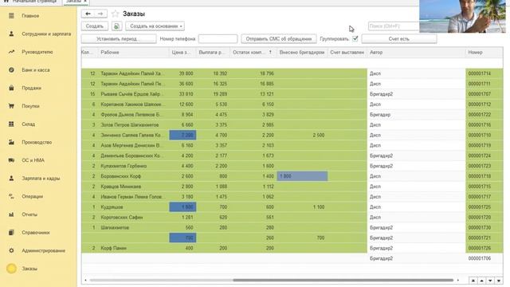
Task: Click the Счет есть button
Action: tap(399, 39)
